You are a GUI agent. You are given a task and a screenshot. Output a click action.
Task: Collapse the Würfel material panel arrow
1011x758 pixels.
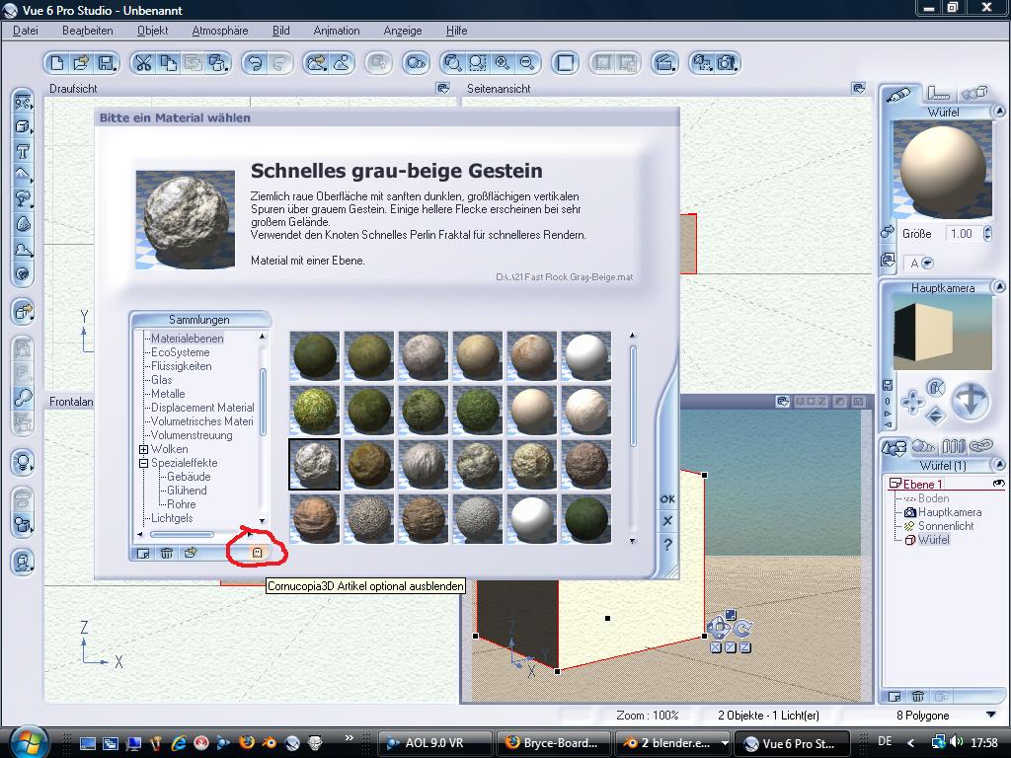point(999,112)
